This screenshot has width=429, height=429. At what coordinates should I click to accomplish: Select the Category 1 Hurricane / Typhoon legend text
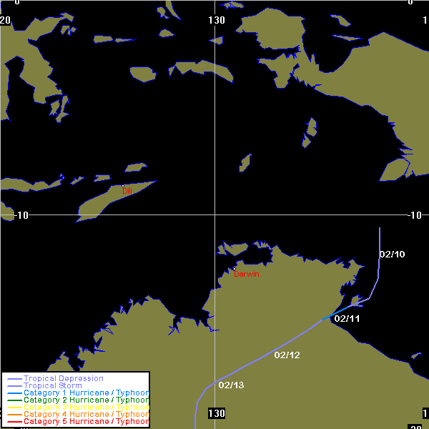click(86, 393)
